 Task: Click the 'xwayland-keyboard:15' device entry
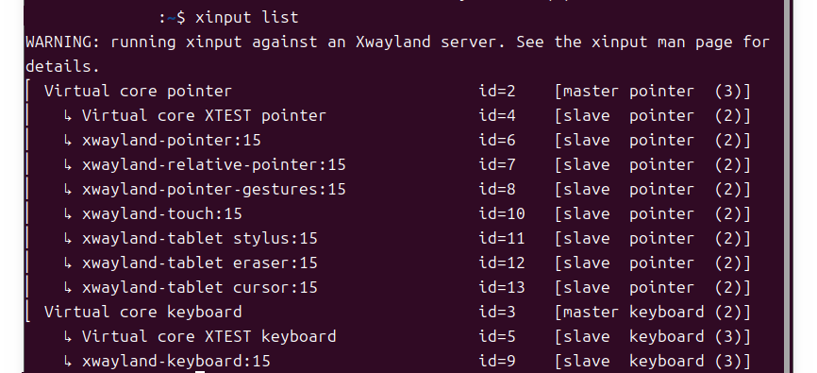pos(176,361)
